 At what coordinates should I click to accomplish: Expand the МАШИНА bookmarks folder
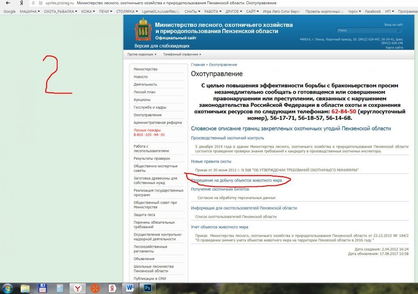pos(30,11)
